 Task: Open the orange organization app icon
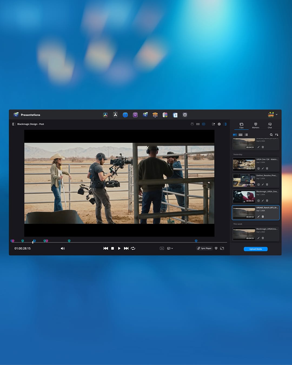tap(155, 115)
